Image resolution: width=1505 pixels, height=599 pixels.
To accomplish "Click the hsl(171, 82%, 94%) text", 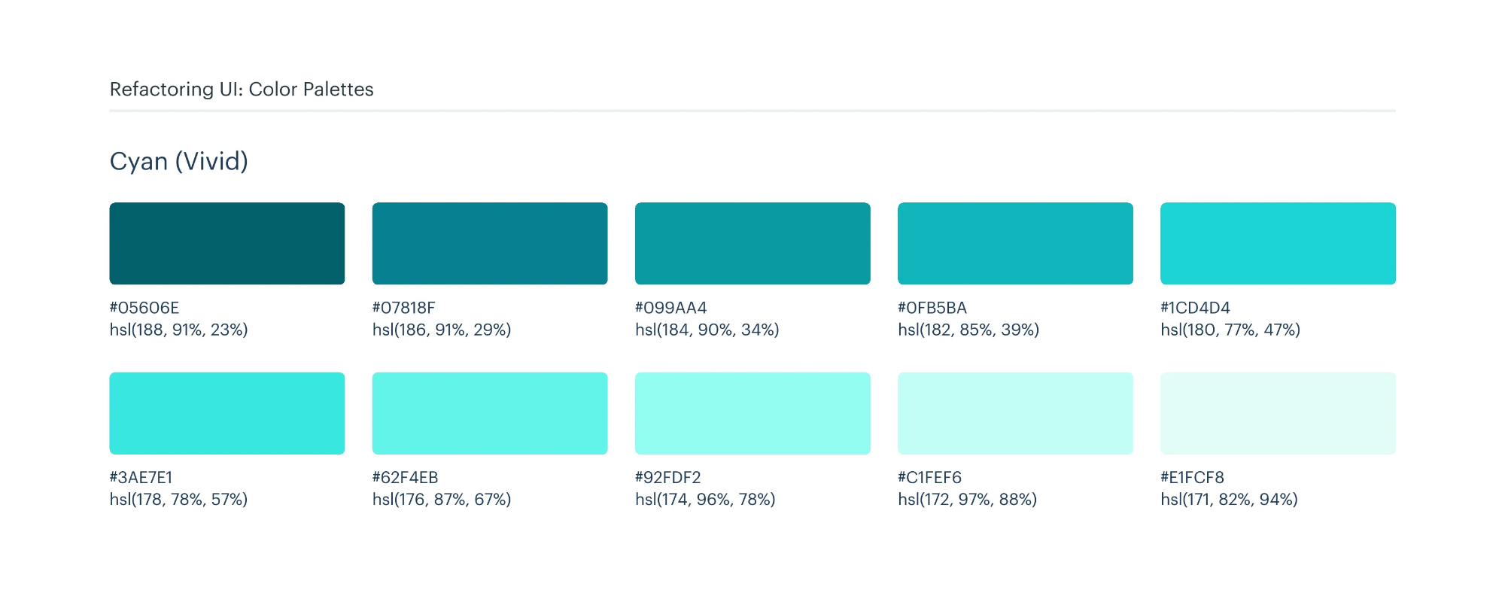I will 1229,500.
